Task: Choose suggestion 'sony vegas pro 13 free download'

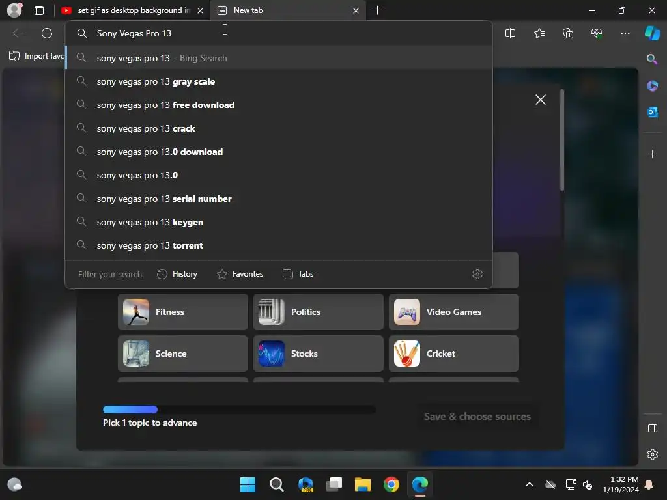Action: point(279,105)
